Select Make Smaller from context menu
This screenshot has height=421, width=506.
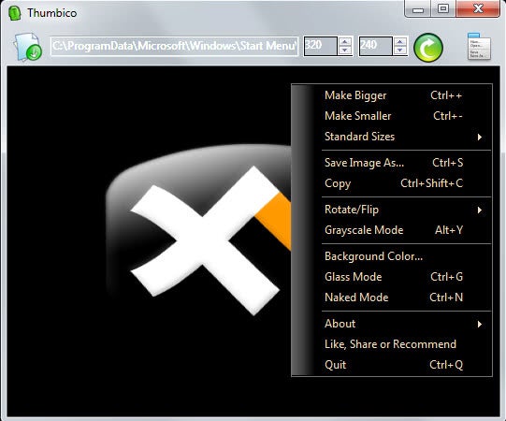(x=392, y=116)
